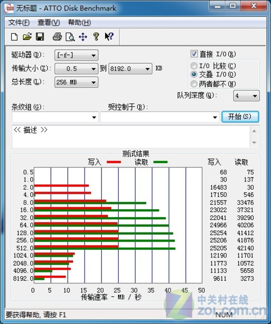271x324 pixels.
Task: Open the 查看(V) menu
Action: pos(49,22)
